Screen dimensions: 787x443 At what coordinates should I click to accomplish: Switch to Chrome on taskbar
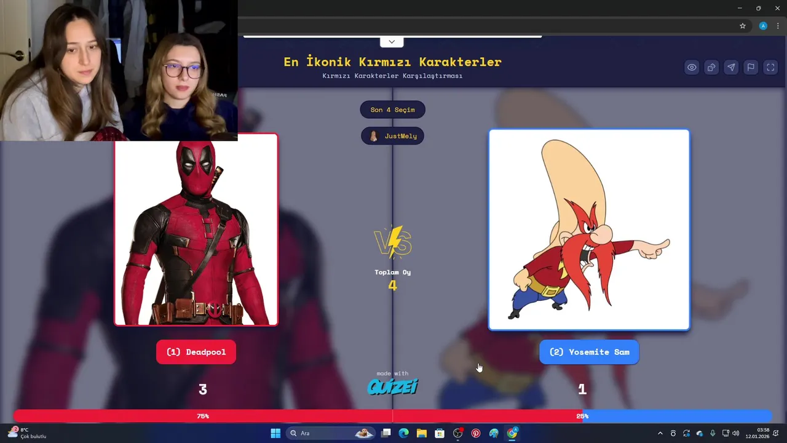(512, 433)
